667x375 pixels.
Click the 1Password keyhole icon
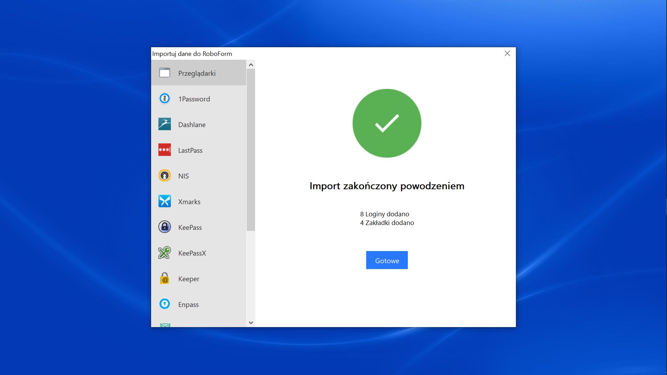coord(165,99)
